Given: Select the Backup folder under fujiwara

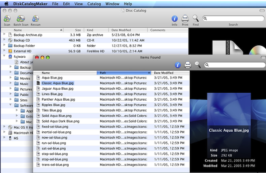Looking at the screenshot, I should (x=25, y=67).
